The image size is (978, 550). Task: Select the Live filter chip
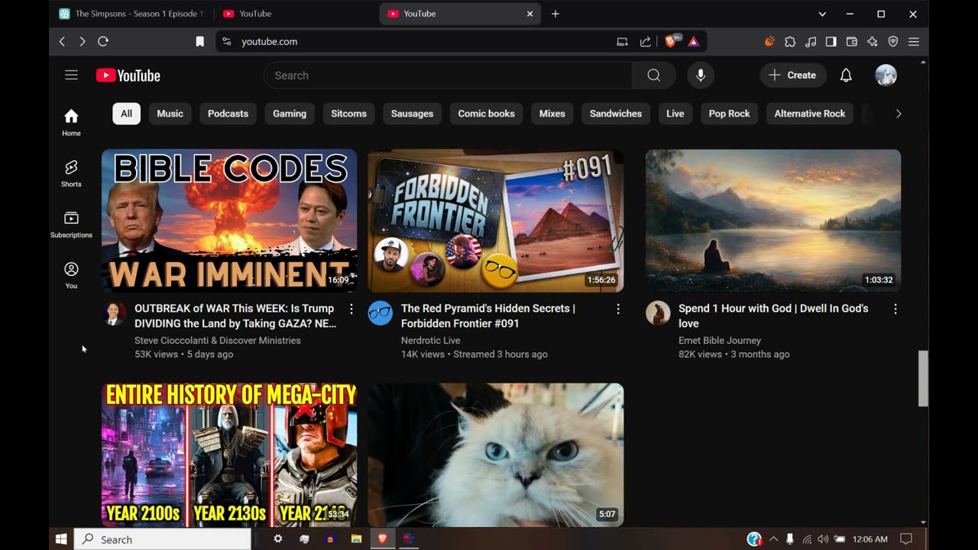[675, 114]
